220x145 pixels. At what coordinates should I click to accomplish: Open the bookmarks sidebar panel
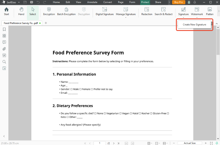click(x=4, y=29)
